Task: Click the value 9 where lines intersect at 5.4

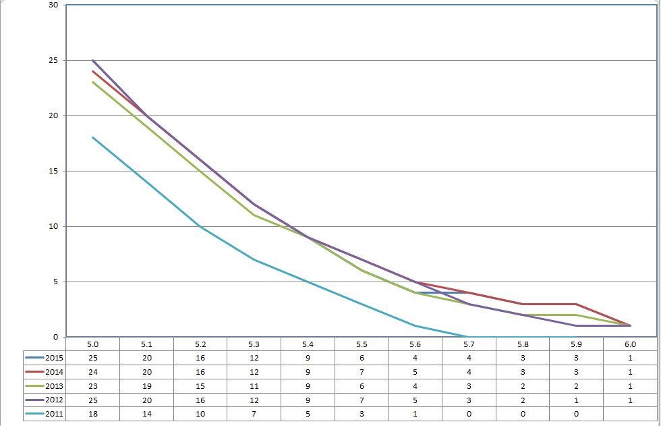Action: pyautogui.click(x=309, y=237)
